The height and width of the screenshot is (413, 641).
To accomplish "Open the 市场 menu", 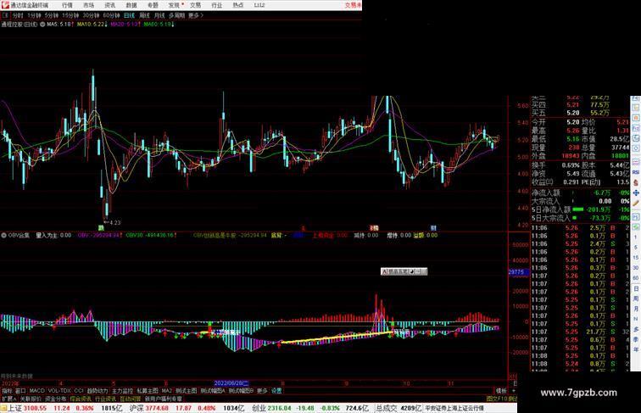I will pyautogui.click(x=88, y=5).
